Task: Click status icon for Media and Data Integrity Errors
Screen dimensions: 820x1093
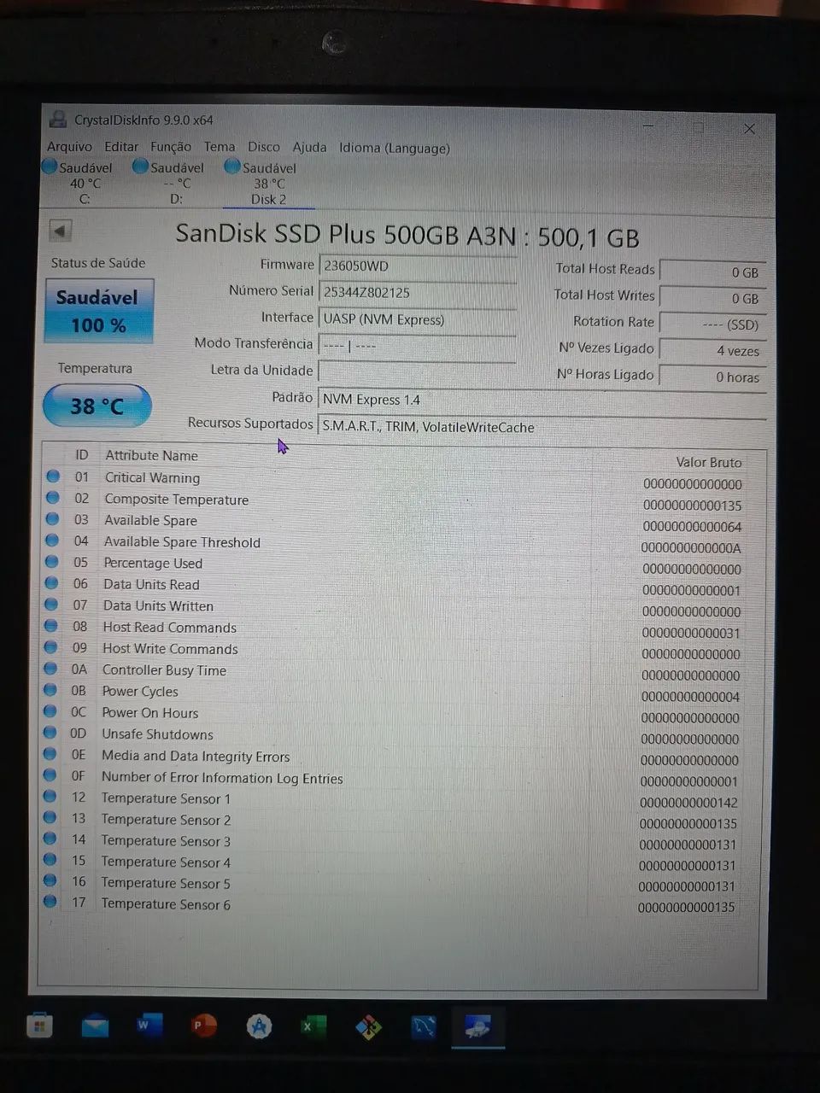Action: tap(50, 753)
